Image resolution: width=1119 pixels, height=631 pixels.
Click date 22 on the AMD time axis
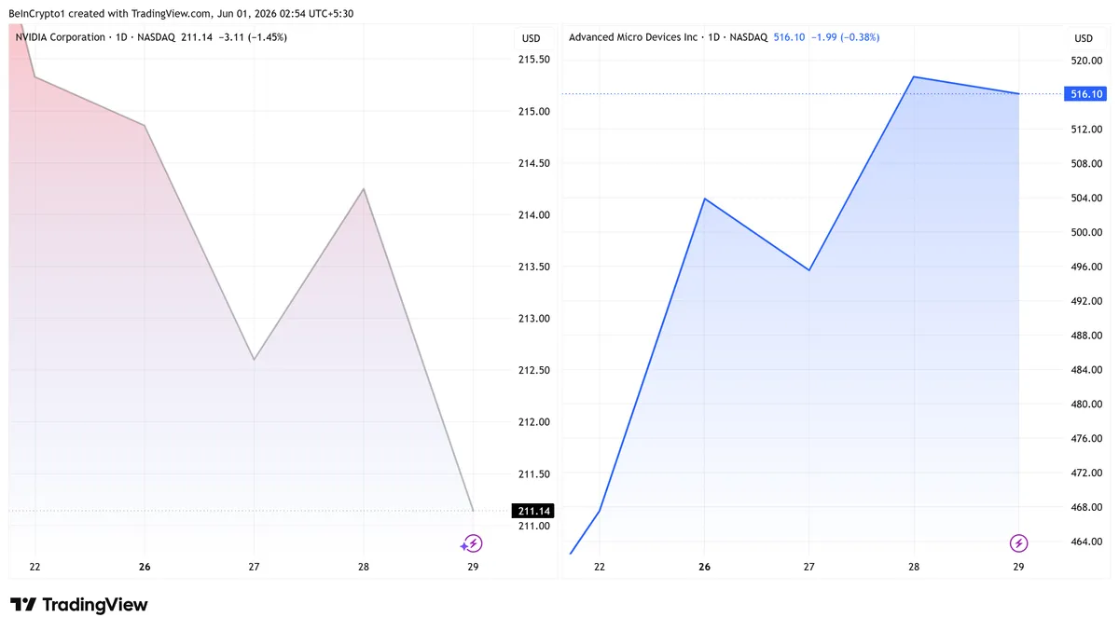[x=600, y=567]
